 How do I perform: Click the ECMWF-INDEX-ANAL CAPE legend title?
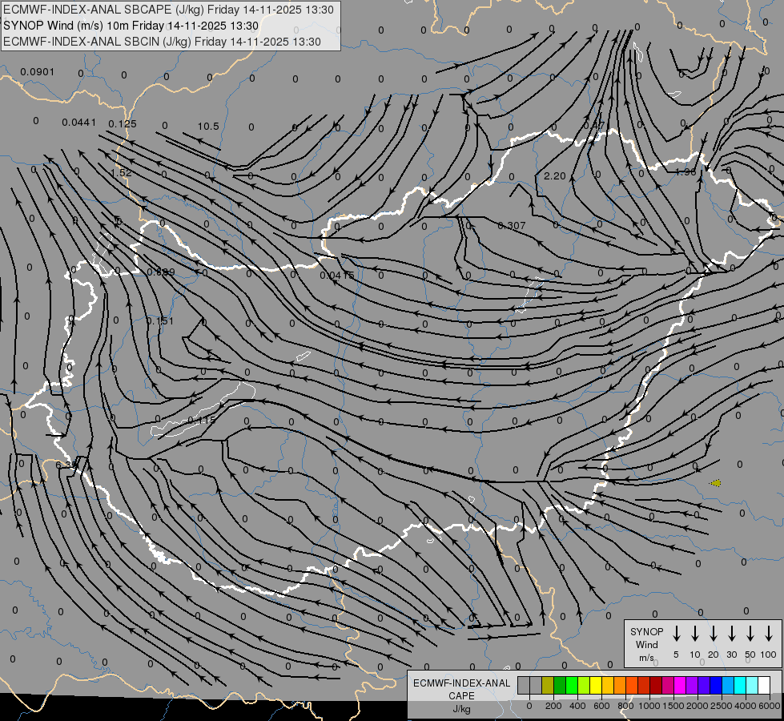[x=461, y=689]
